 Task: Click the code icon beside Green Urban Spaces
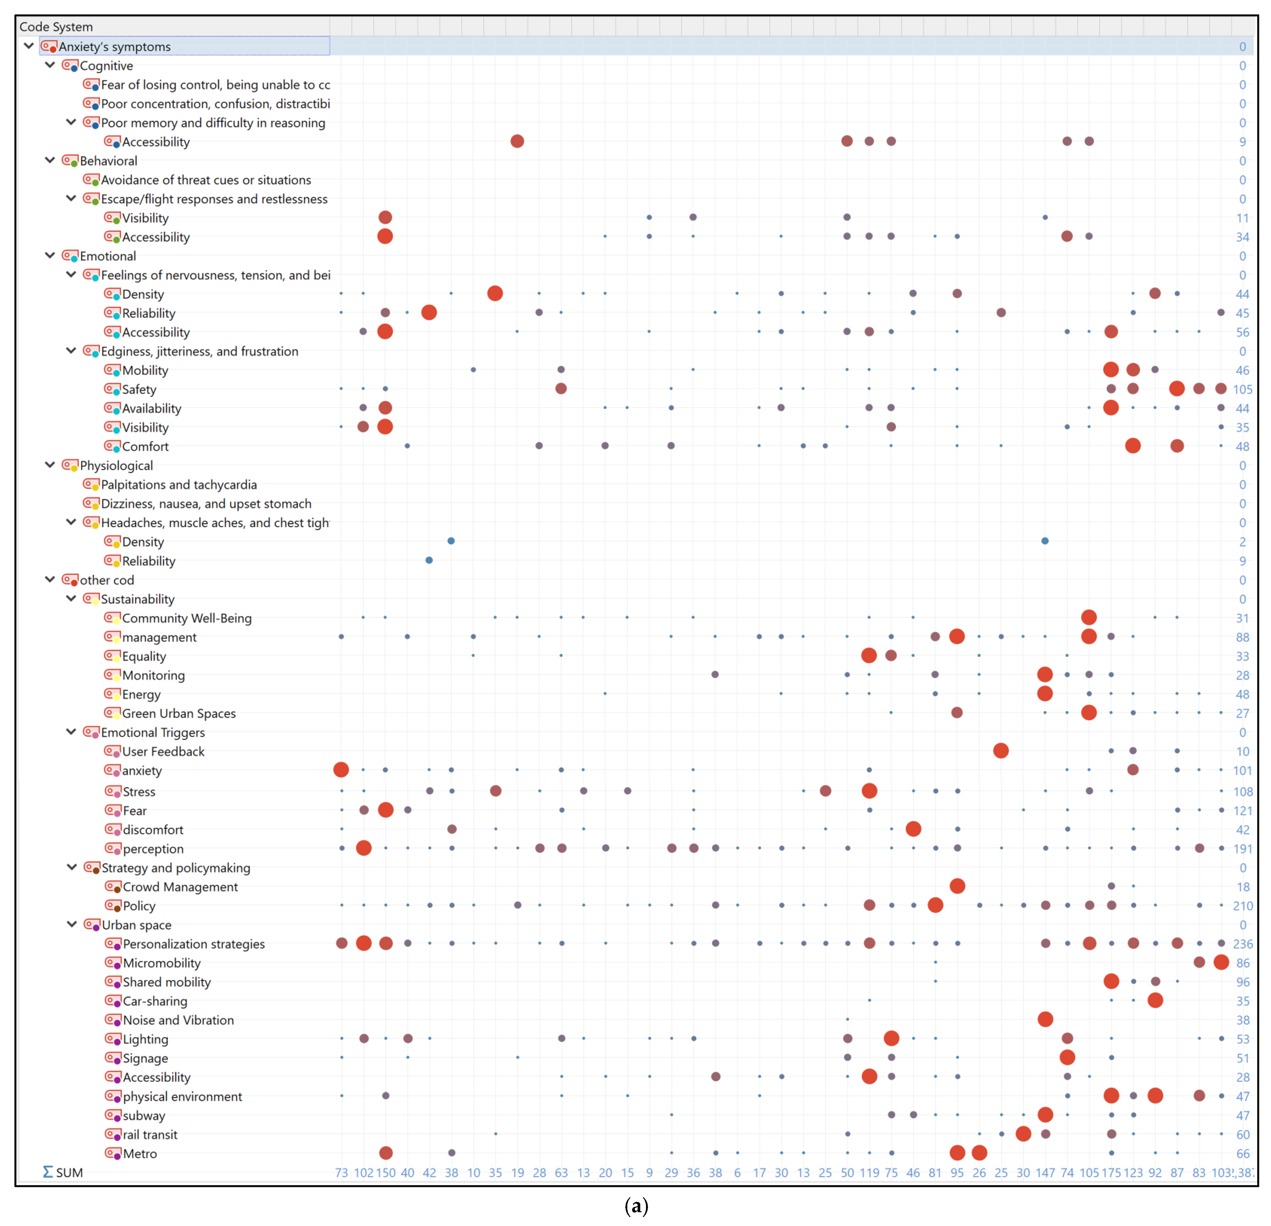click(x=112, y=713)
